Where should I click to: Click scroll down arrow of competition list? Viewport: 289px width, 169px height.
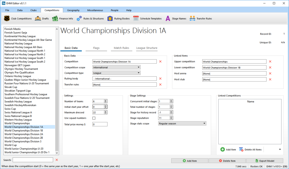click(x=57, y=153)
